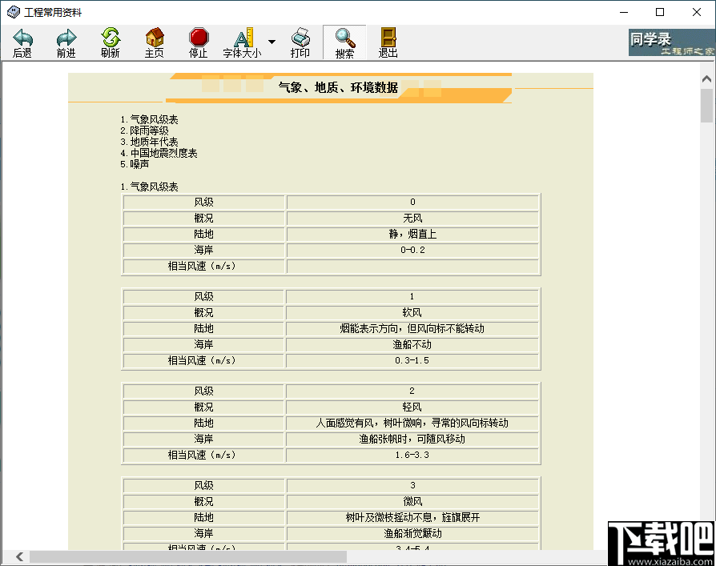716x566 pixels.
Task: Jump to 3.地质年代表 in contents
Action: (149, 142)
